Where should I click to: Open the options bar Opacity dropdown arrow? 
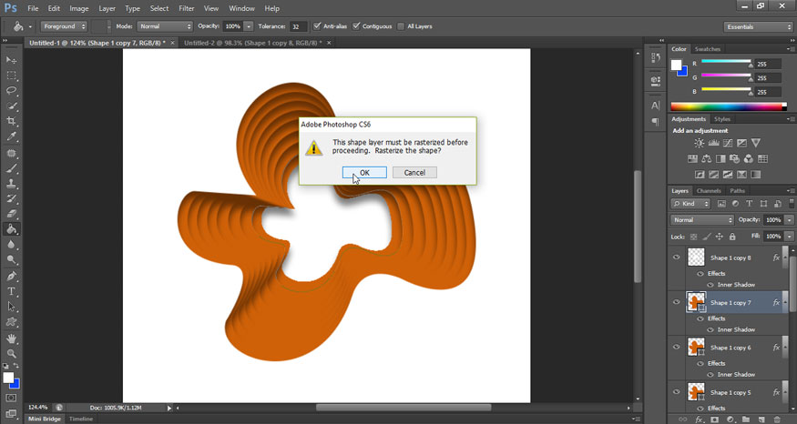click(249, 26)
